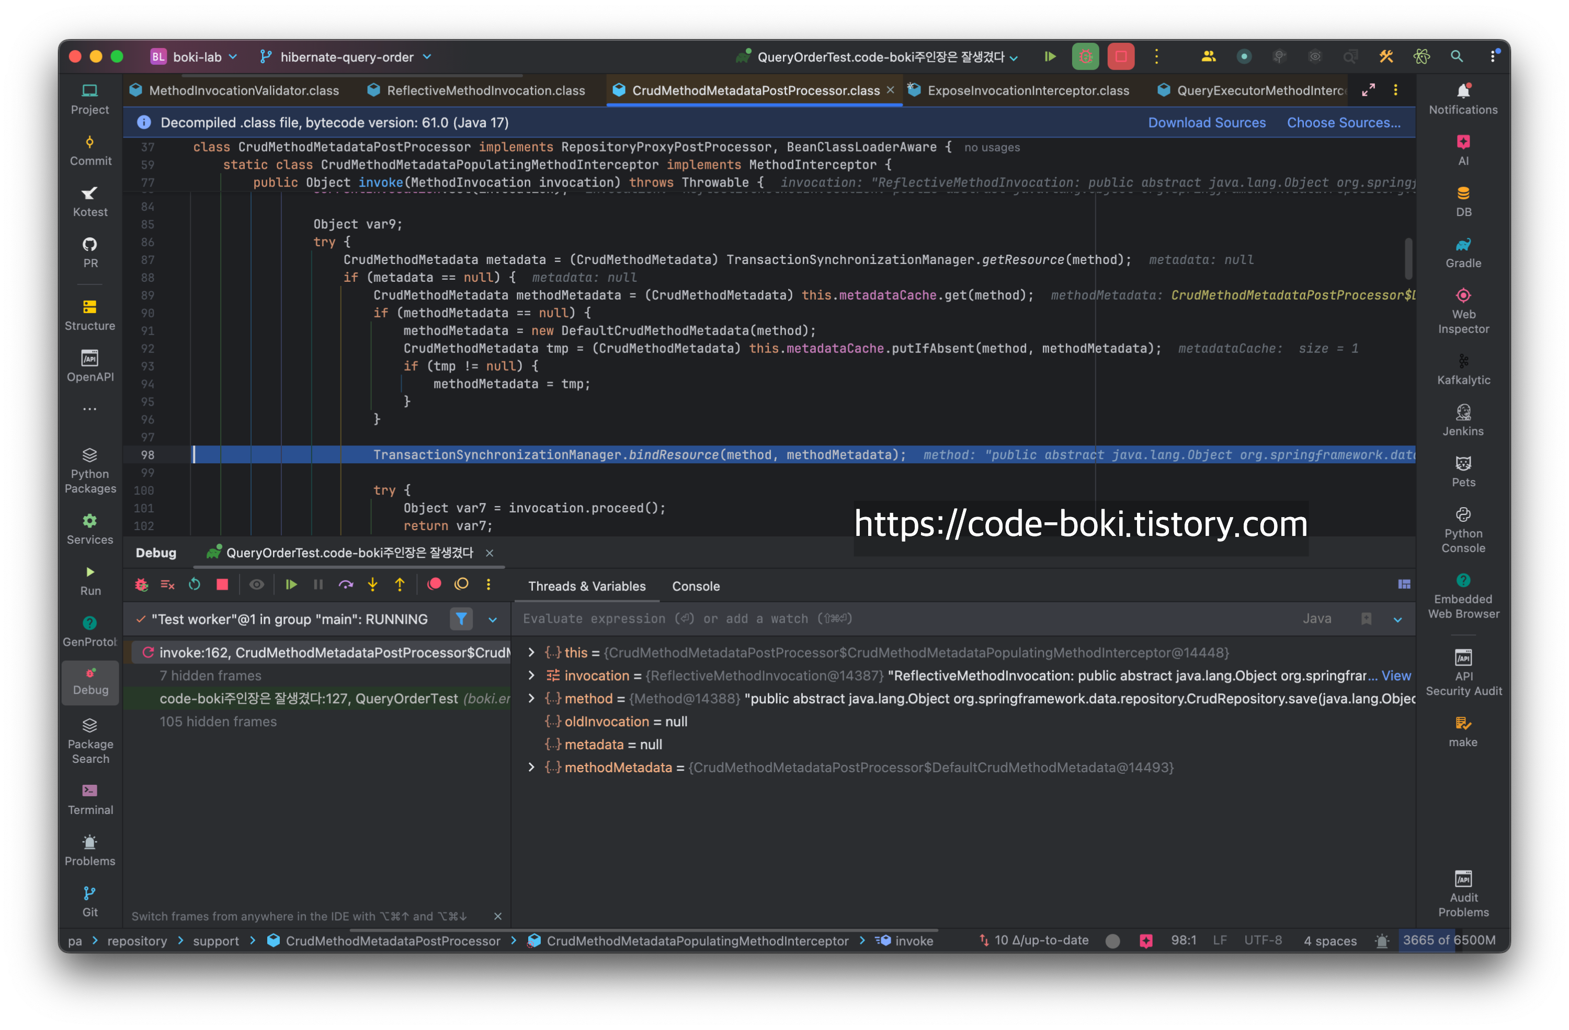Open ReflectiveMethodInvocation.class editor tab
Screen dimensions: 1569x1030
(x=485, y=90)
